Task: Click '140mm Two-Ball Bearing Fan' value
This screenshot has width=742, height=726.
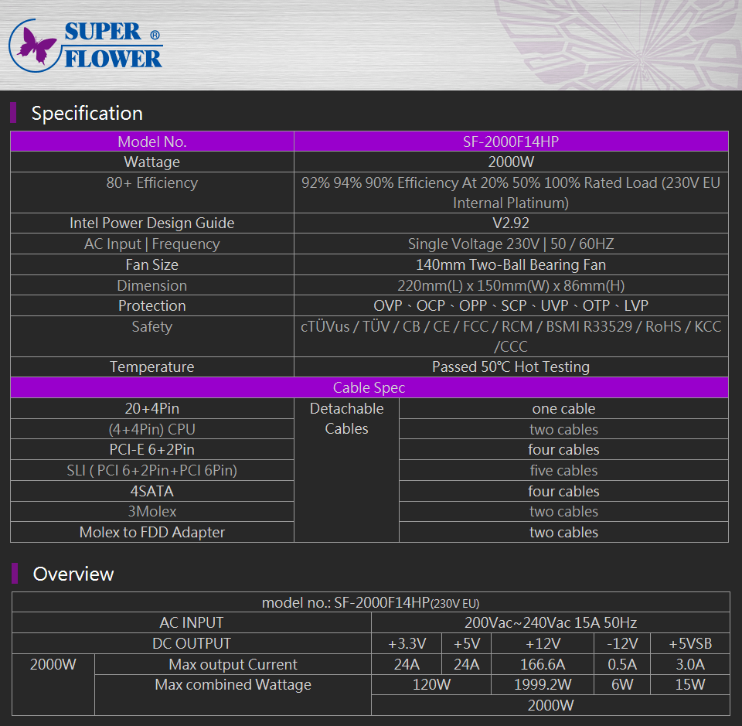Action: pyautogui.click(x=511, y=264)
